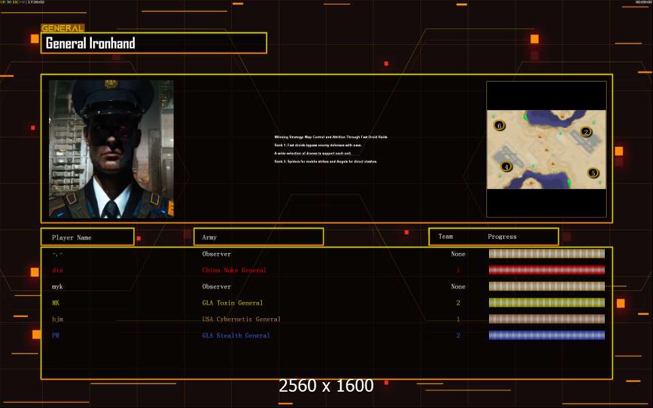
Task: Click the 00:00:00 timer at top right
Action: tap(644, 2)
